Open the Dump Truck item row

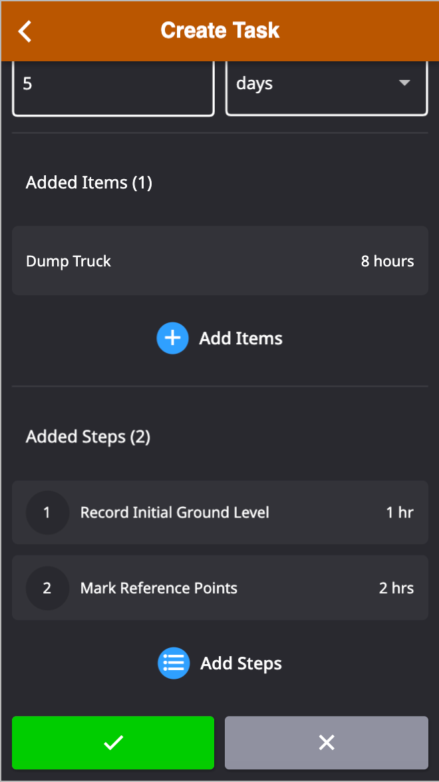tap(219, 261)
